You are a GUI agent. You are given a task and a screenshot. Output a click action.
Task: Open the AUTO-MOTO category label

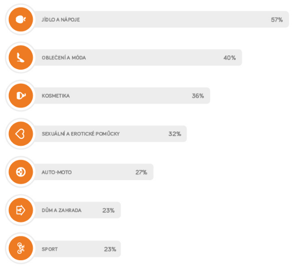[57, 172]
